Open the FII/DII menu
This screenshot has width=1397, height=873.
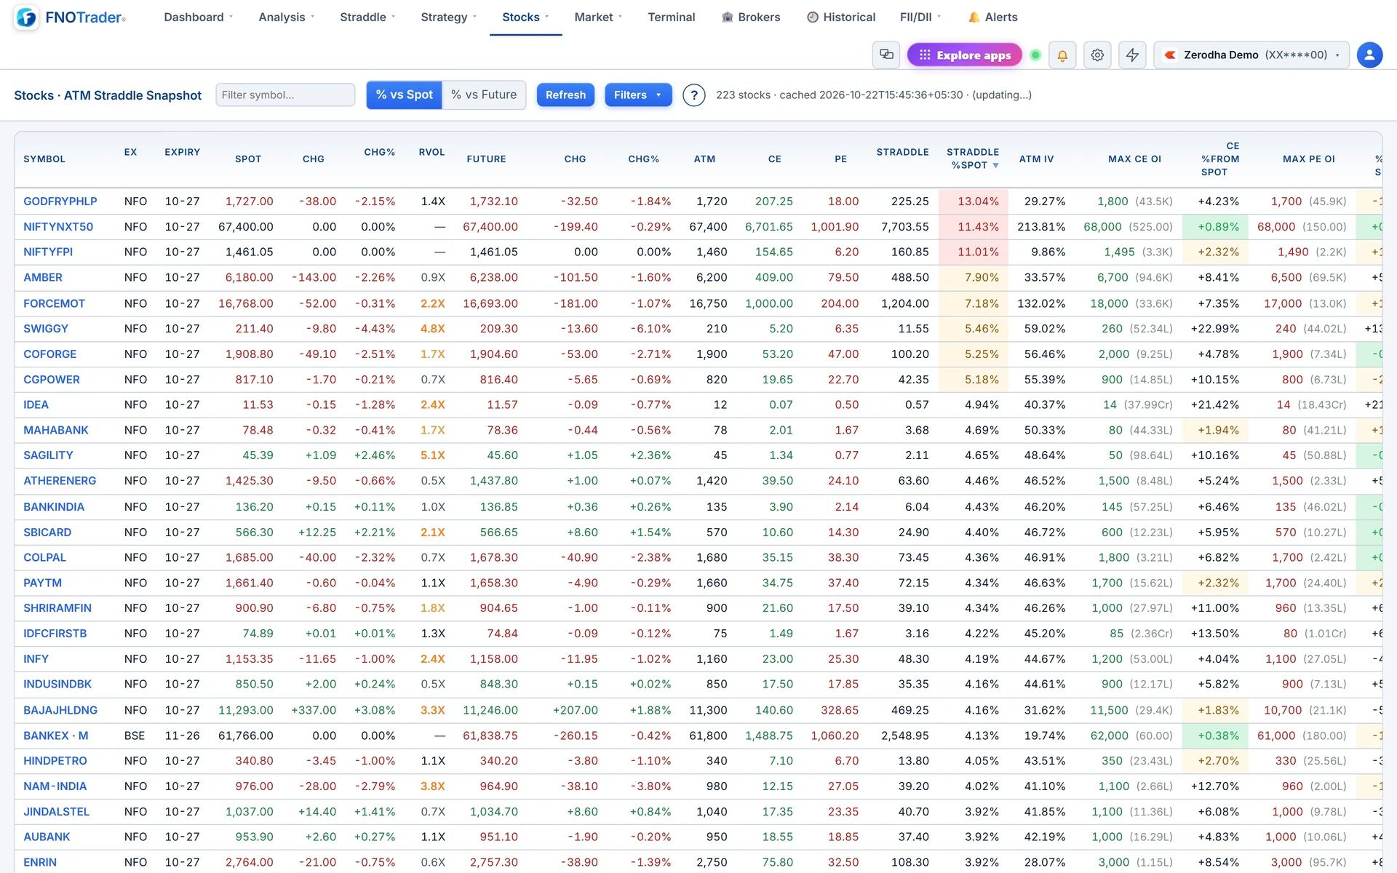(920, 17)
